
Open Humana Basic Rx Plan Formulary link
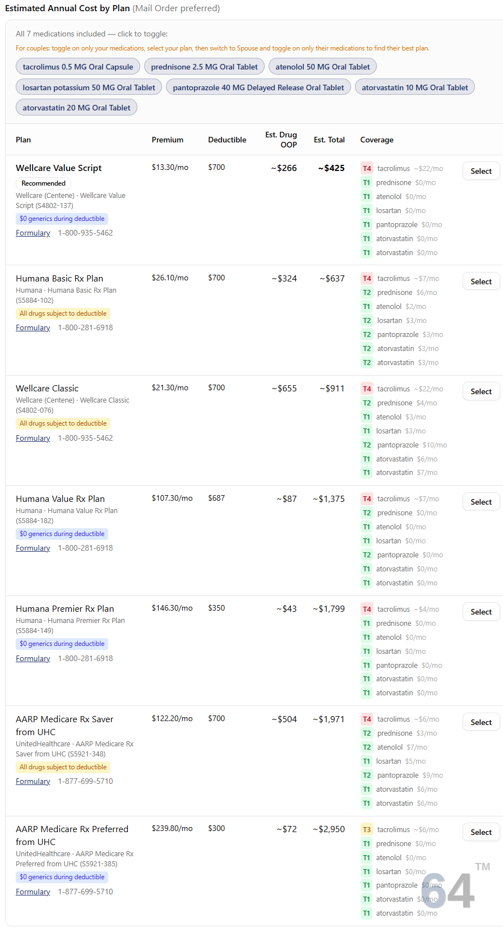click(x=33, y=327)
